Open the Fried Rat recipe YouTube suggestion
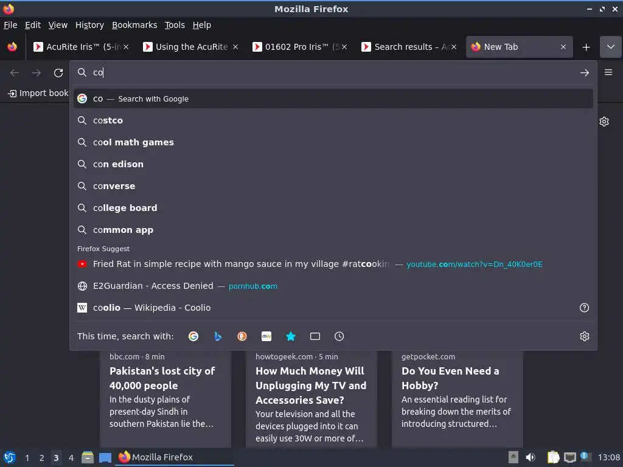The height and width of the screenshot is (467, 623). [333, 264]
